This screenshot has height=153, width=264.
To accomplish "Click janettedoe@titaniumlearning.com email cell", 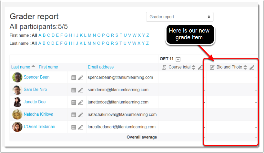I will tap(118, 102).
